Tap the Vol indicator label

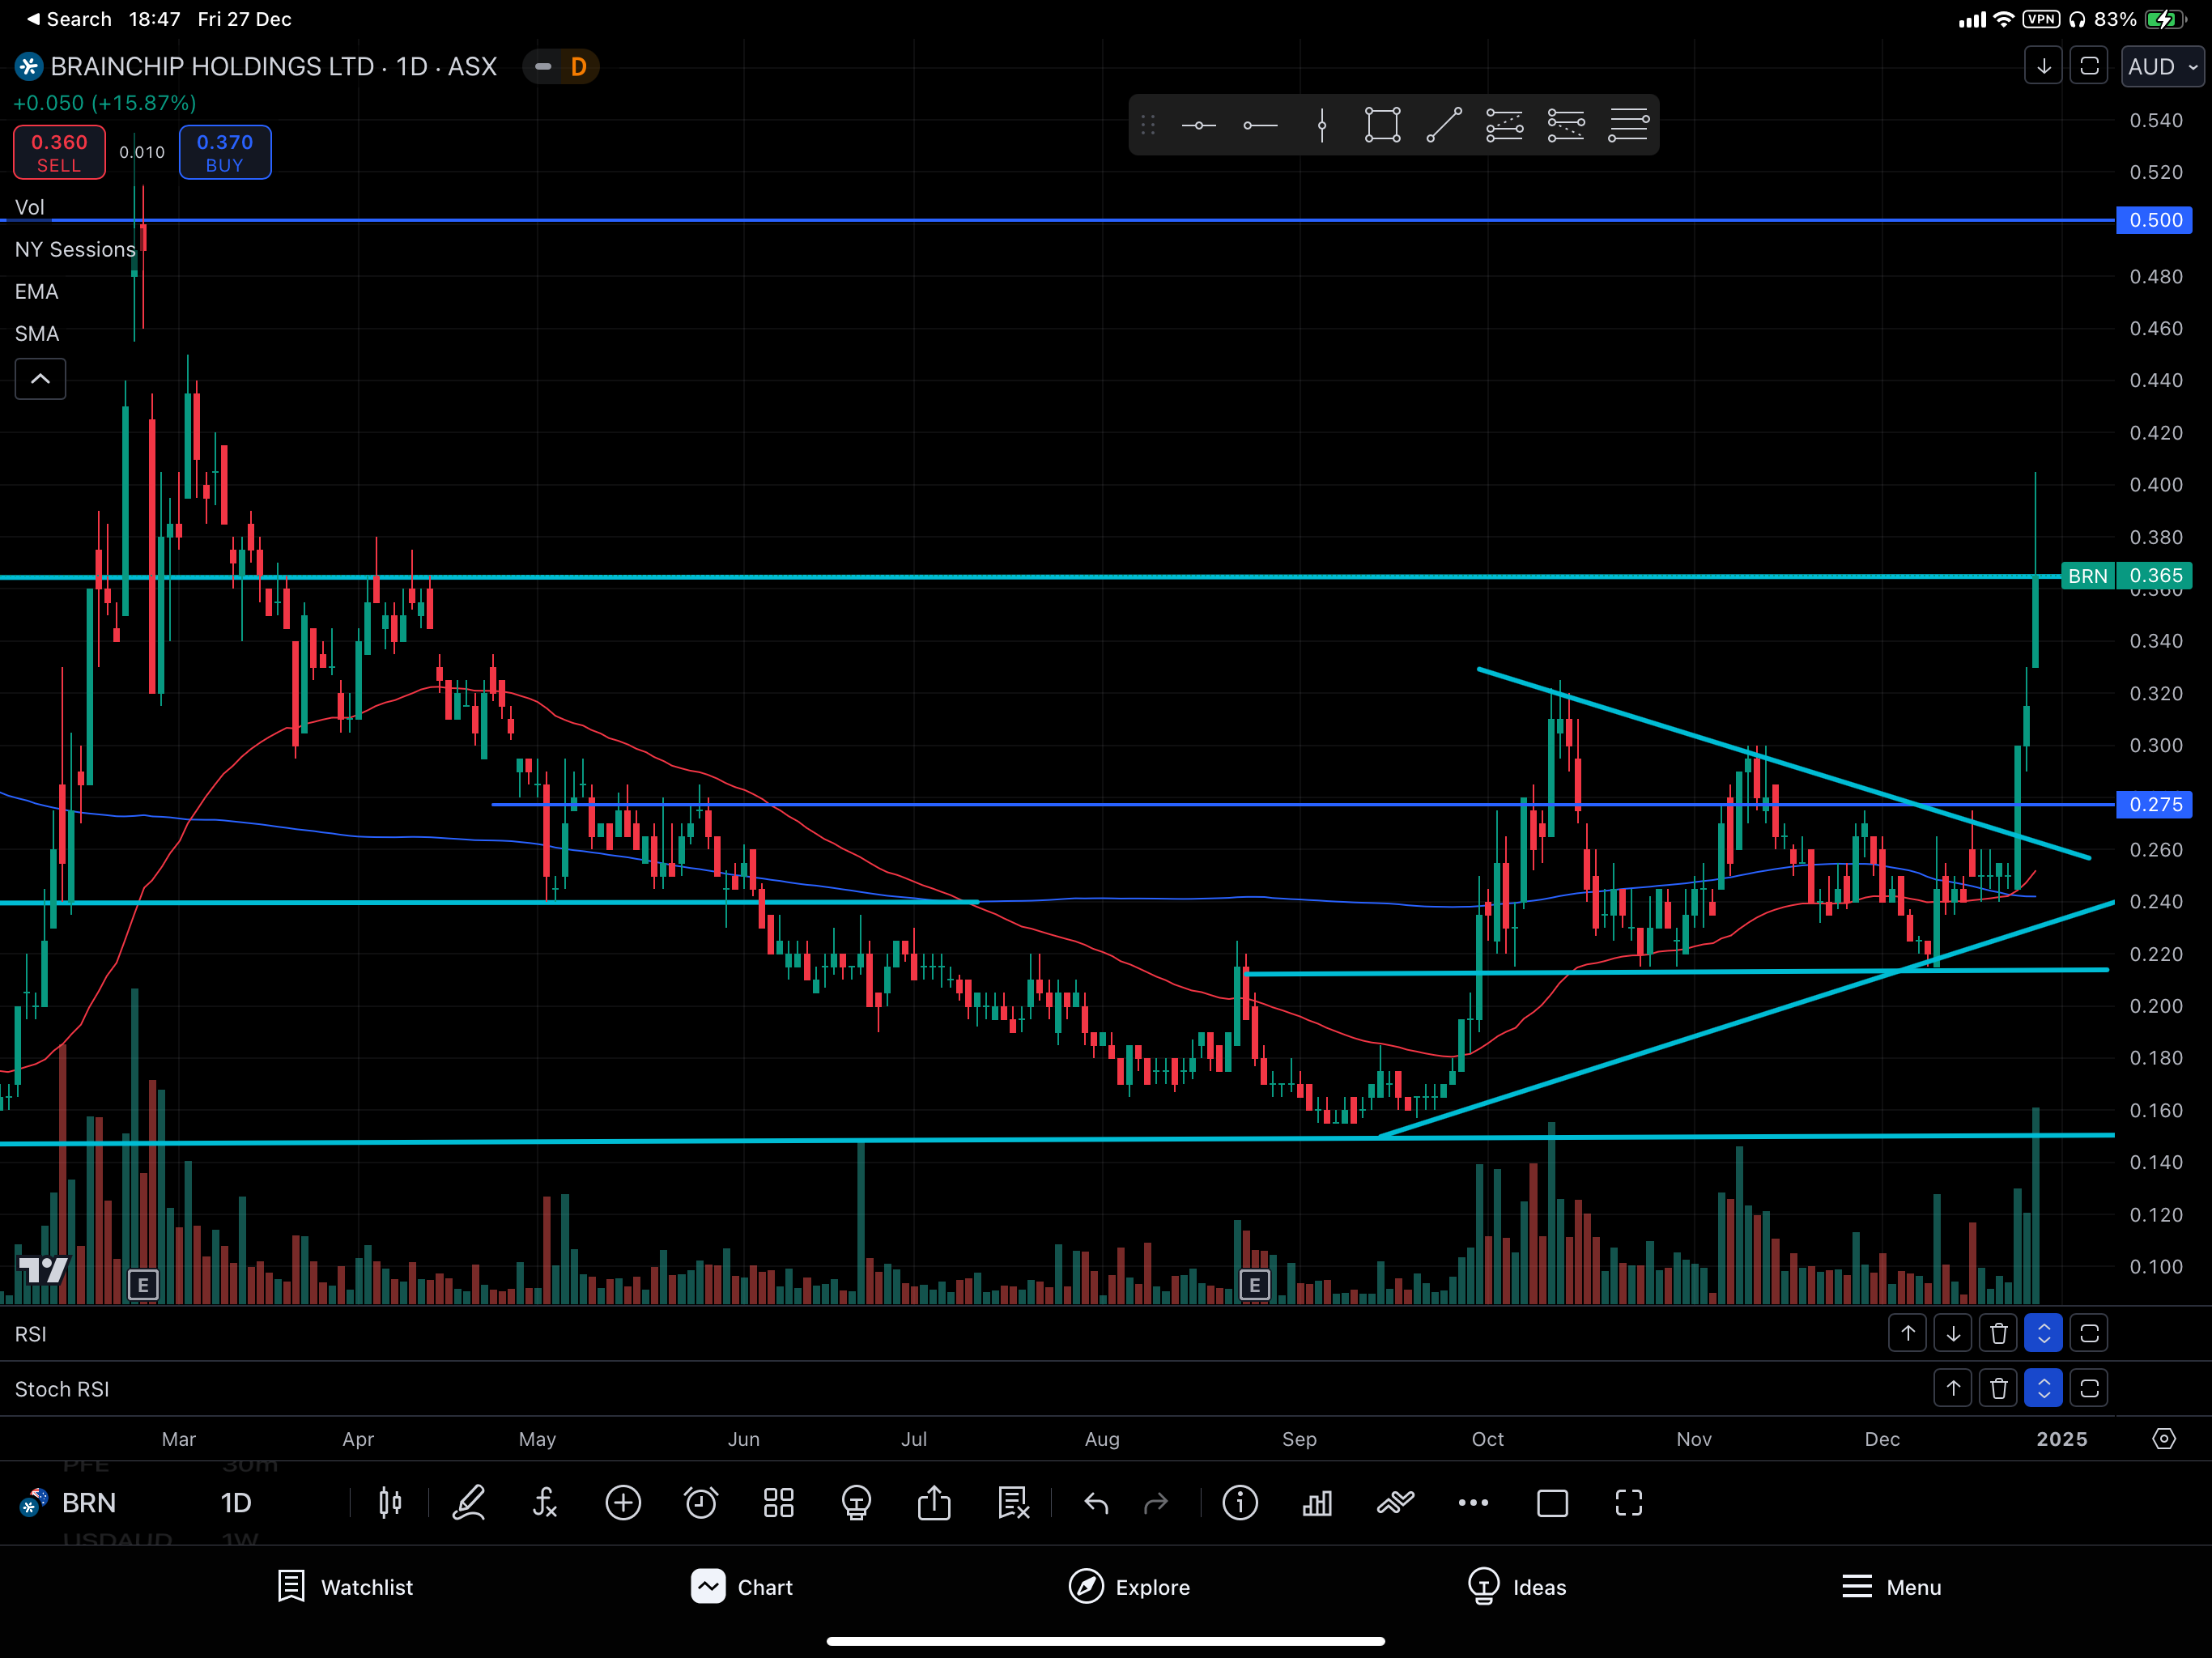tap(29, 207)
